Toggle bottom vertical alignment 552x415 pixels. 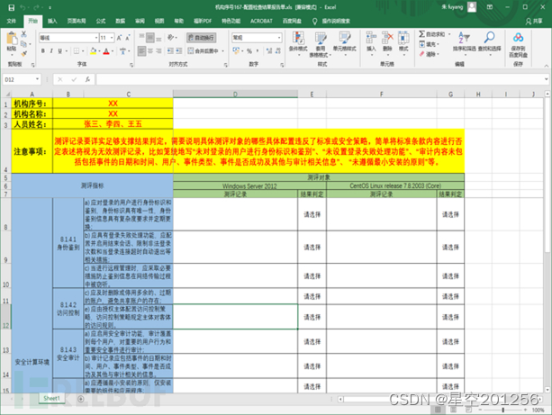(x=158, y=38)
